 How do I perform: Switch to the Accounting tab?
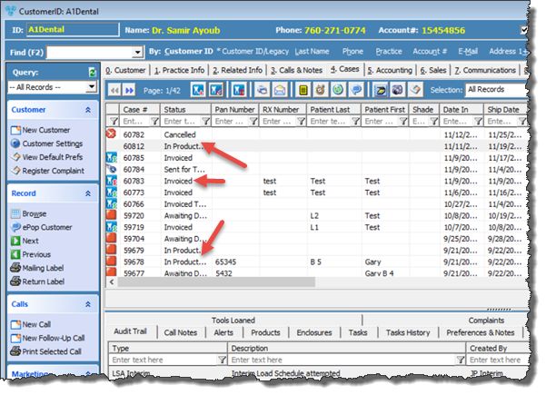[391, 69]
